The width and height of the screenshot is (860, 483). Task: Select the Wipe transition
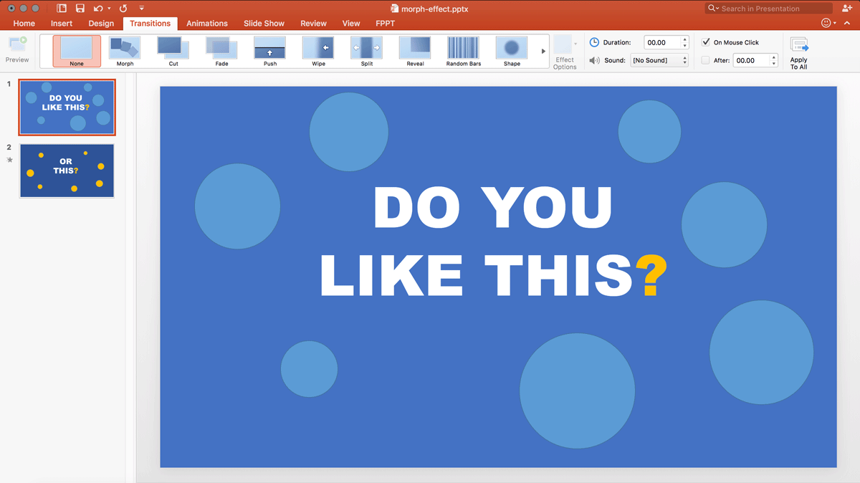click(x=318, y=50)
